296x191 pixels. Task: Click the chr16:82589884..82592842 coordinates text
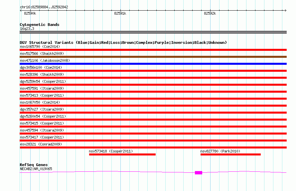[44, 7]
